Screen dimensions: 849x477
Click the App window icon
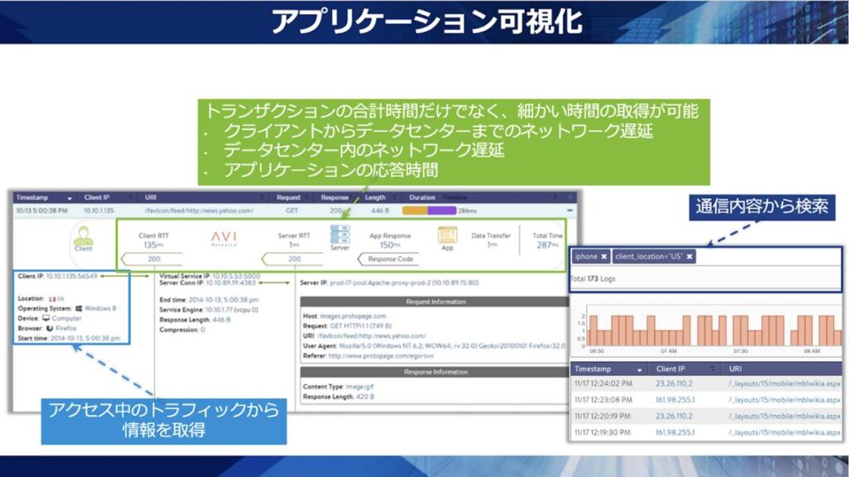[447, 236]
